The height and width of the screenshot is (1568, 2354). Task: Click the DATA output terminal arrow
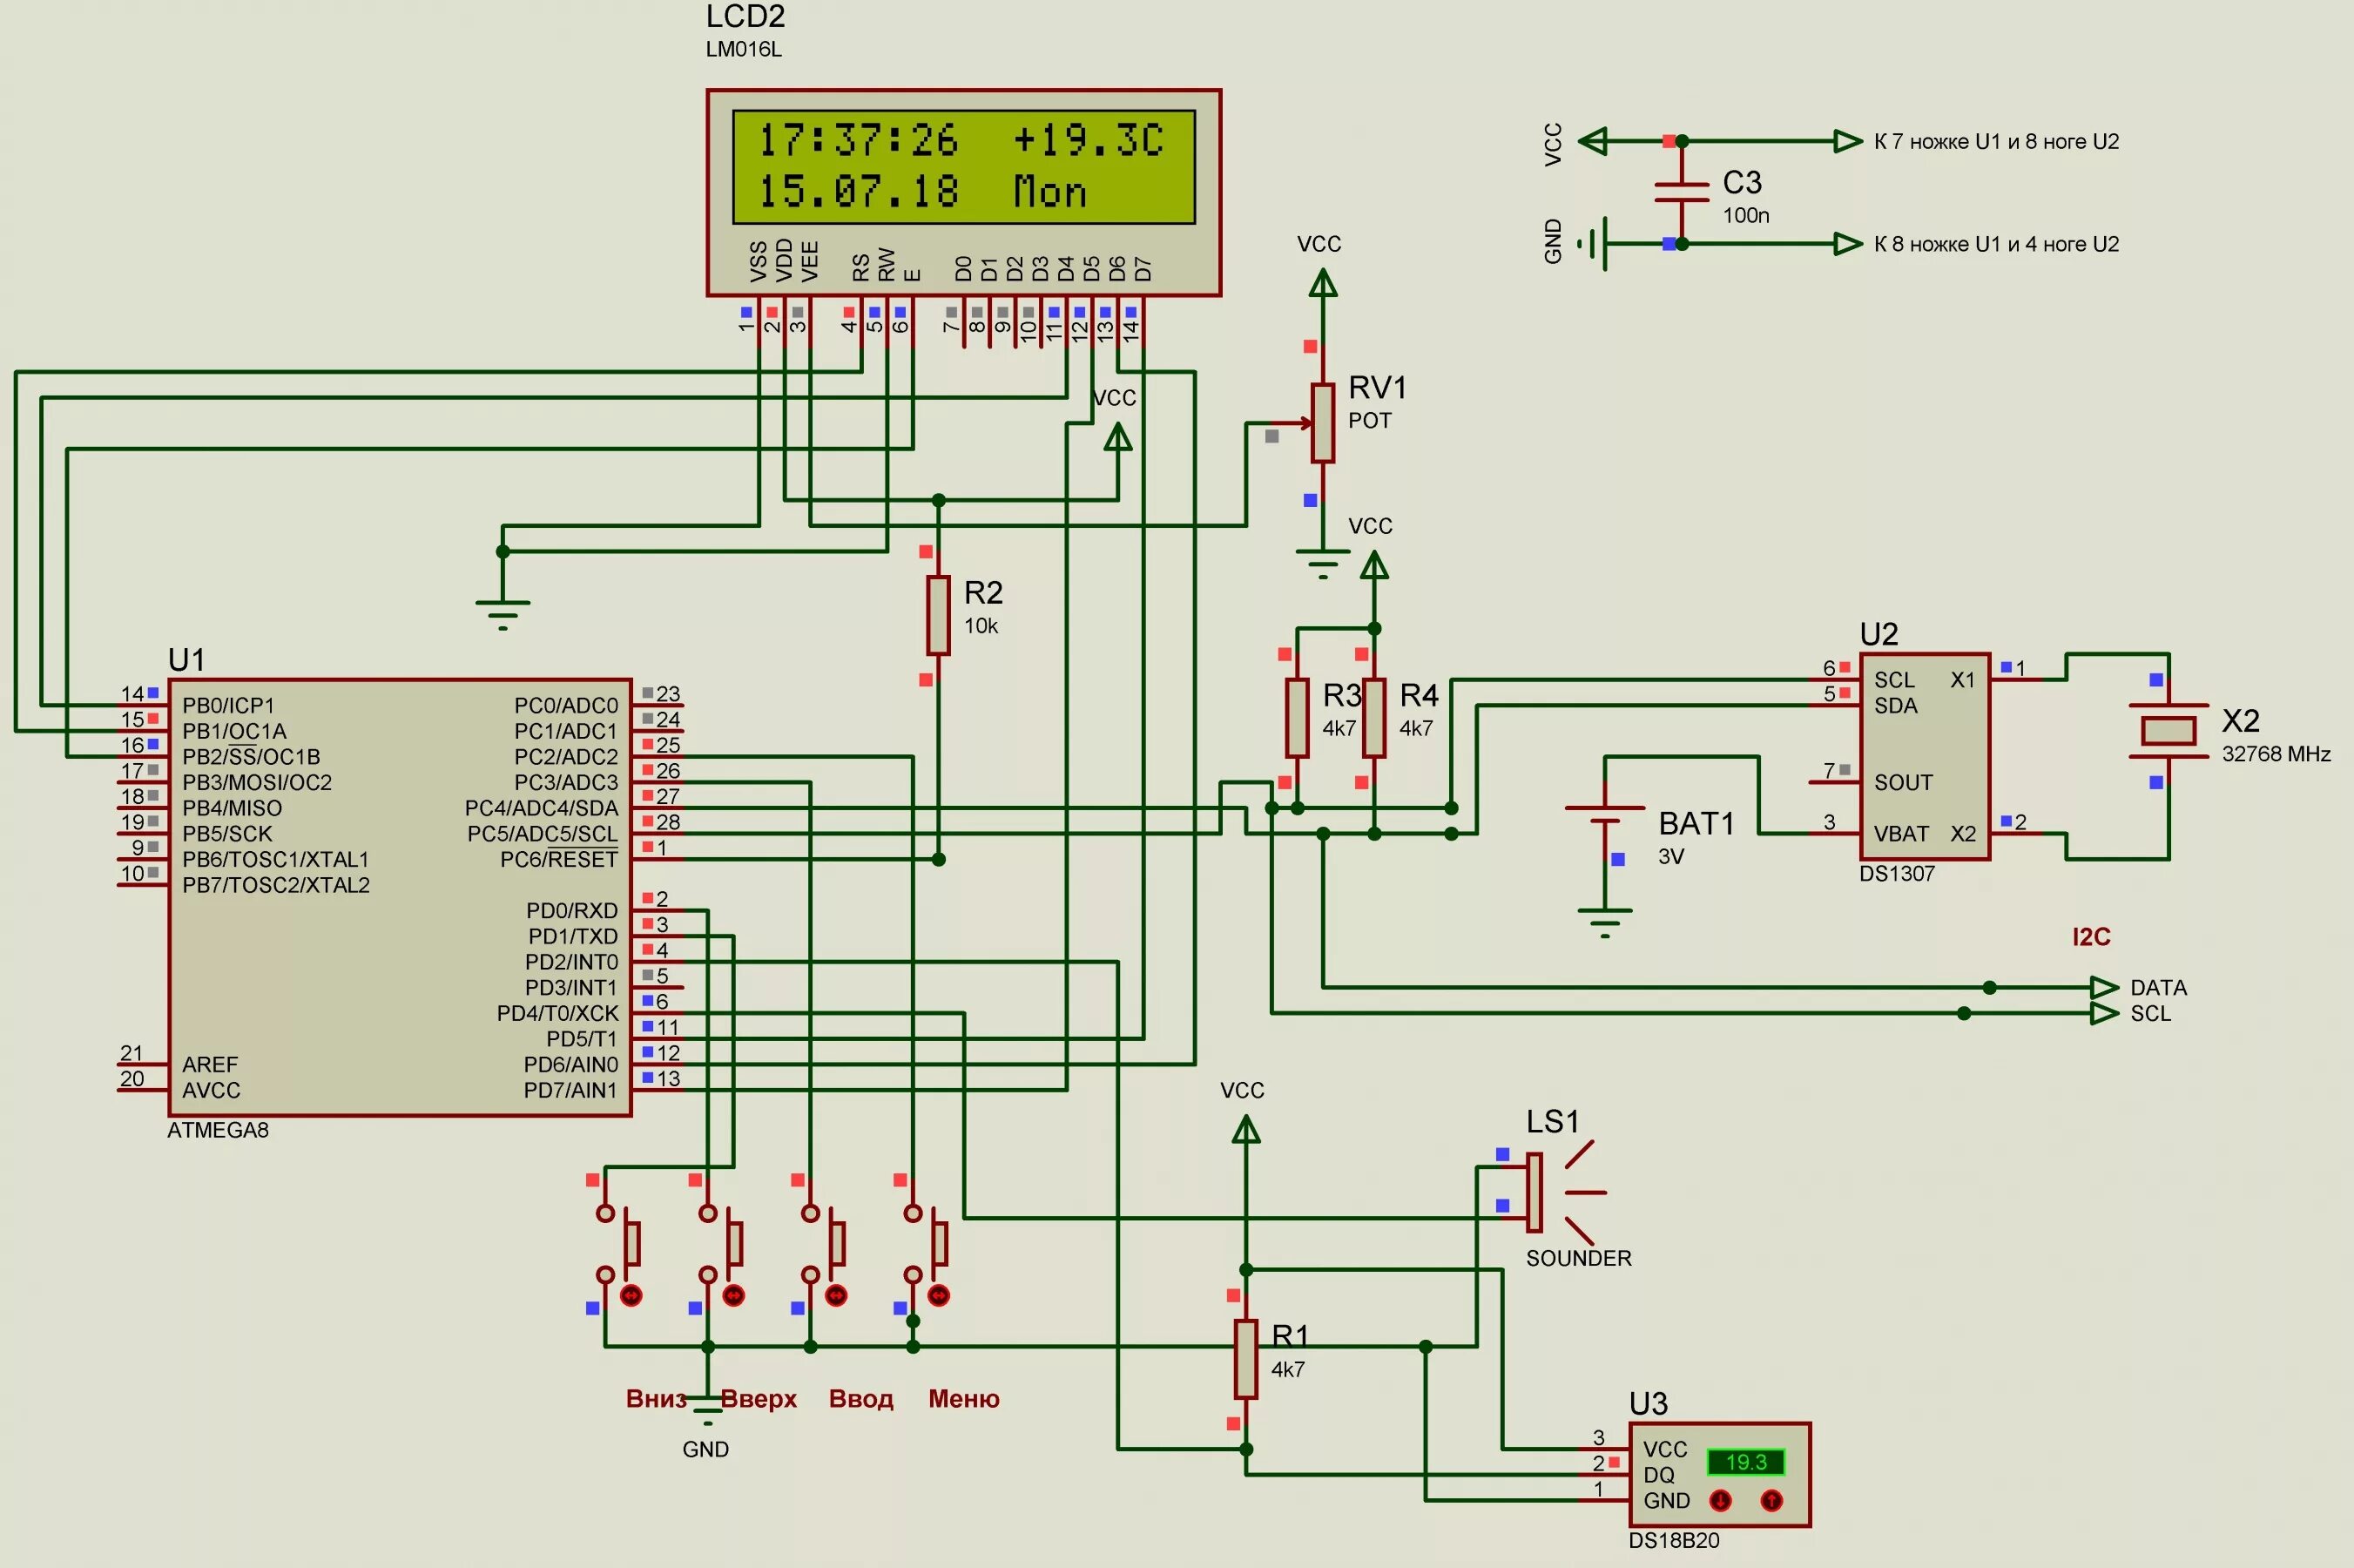[2104, 987]
